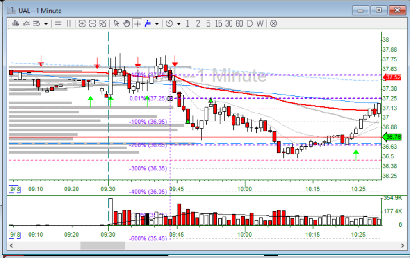
Task: Click the bar chart type icon
Action: [x=16, y=23]
